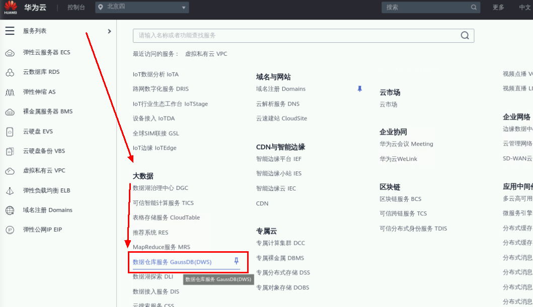Select 弹性负载均衡 ELB in sidebar
Image resolution: width=533 pixels, height=307 pixels.
click(47, 190)
